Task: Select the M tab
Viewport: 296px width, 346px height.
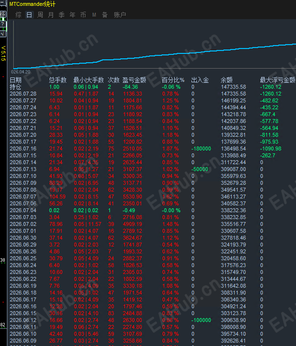Action: pyautogui.click(x=94, y=15)
